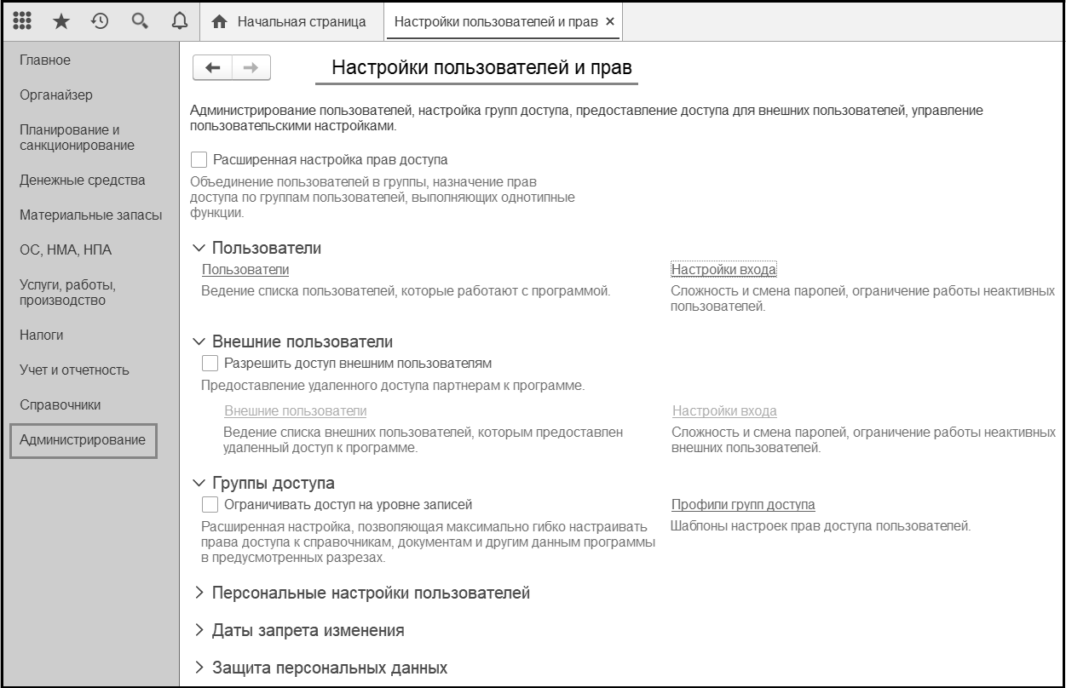Open Денежные средства section in sidebar
This screenshot has width=1066, height=688.
click(83, 181)
